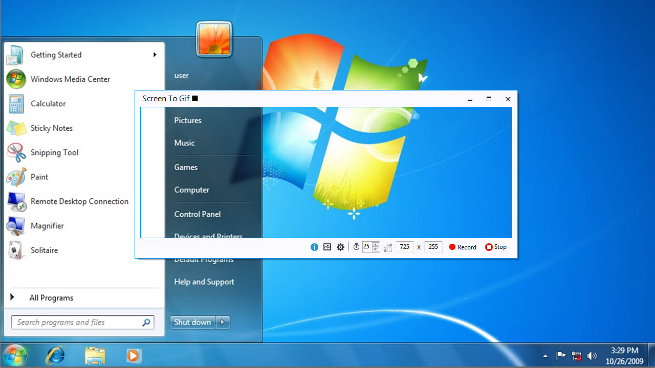655x368 pixels.
Task: Open Help and Support
Action: tap(204, 282)
